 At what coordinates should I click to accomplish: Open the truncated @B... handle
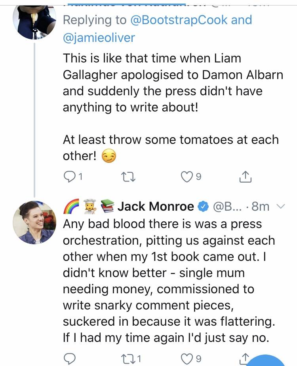click(227, 206)
